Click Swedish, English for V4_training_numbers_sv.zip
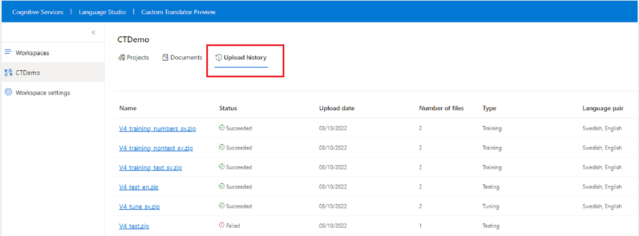The height and width of the screenshot is (236, 639). [602, 128]
